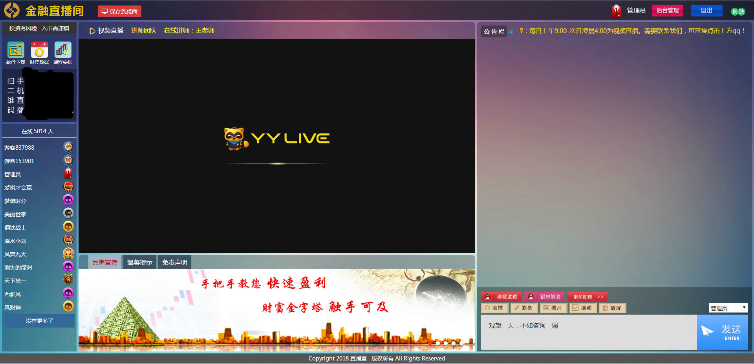The image size is (754, 364).
Task: Click the 在线 5014 人 header
Action: click(x=38, y=131)
